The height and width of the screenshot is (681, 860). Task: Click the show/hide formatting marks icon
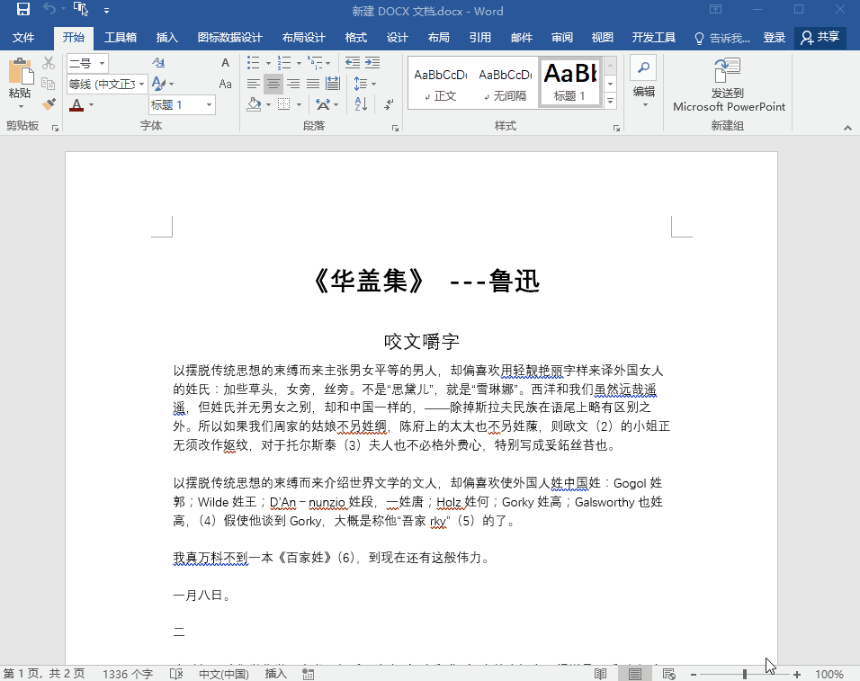[389, 104]
